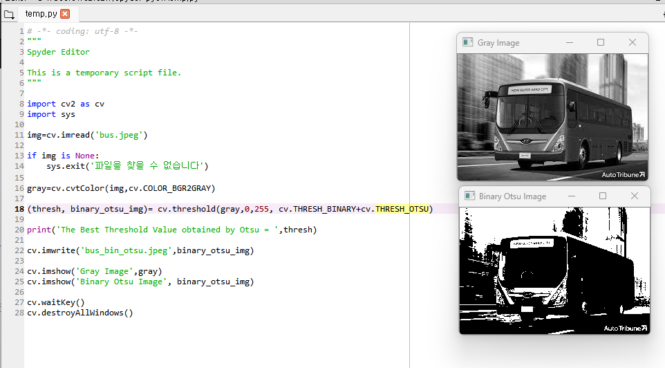Click the Korean sys.exit message string
665x368 pixels.
pyautogui.click(x=147, y=166)
